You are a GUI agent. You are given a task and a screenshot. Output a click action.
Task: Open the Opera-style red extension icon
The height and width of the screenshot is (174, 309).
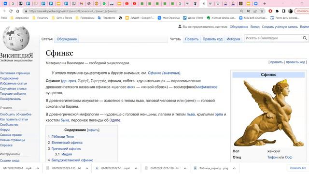pos(270,11)
